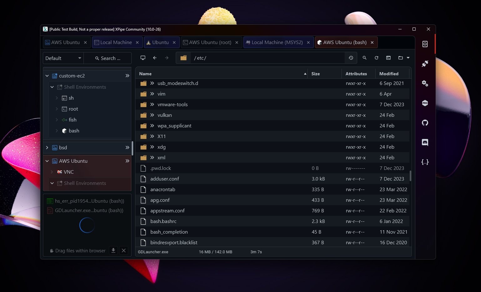Open the Discord icon link
The height and width of the screenshot is (292, 481).
pos(425,142)
